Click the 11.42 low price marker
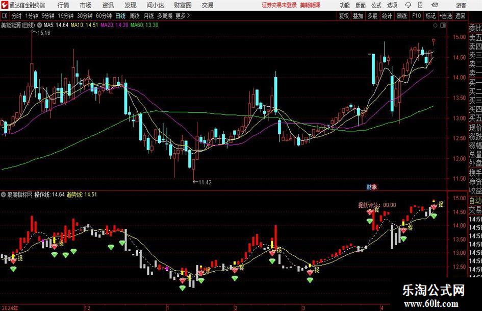This screenshot has height=311, width=482. point(205,182)
